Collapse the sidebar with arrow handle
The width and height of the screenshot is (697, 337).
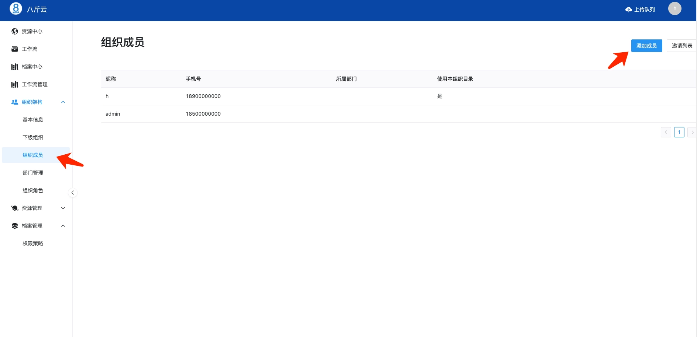coord(73,193)
